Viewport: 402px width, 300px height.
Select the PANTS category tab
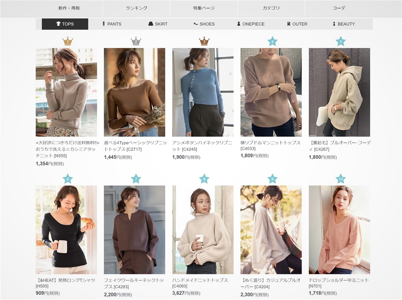tap(111, 24)
